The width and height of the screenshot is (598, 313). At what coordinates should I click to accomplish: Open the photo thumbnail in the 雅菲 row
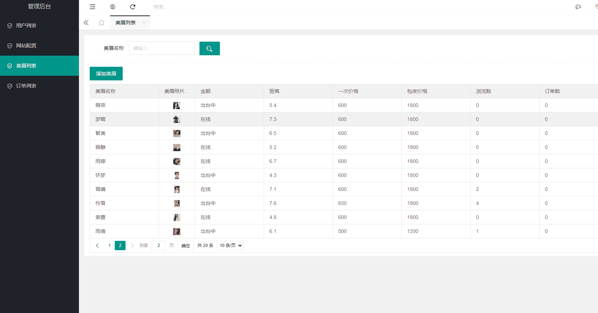176,106
